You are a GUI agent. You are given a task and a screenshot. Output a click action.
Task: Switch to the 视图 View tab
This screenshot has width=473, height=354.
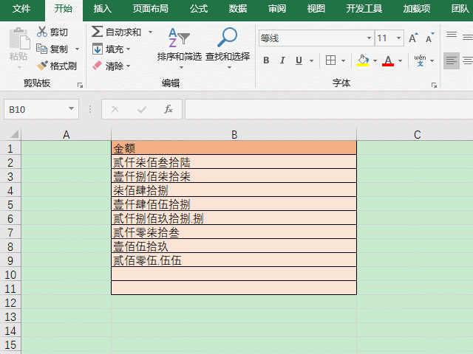tap(316, 8)
